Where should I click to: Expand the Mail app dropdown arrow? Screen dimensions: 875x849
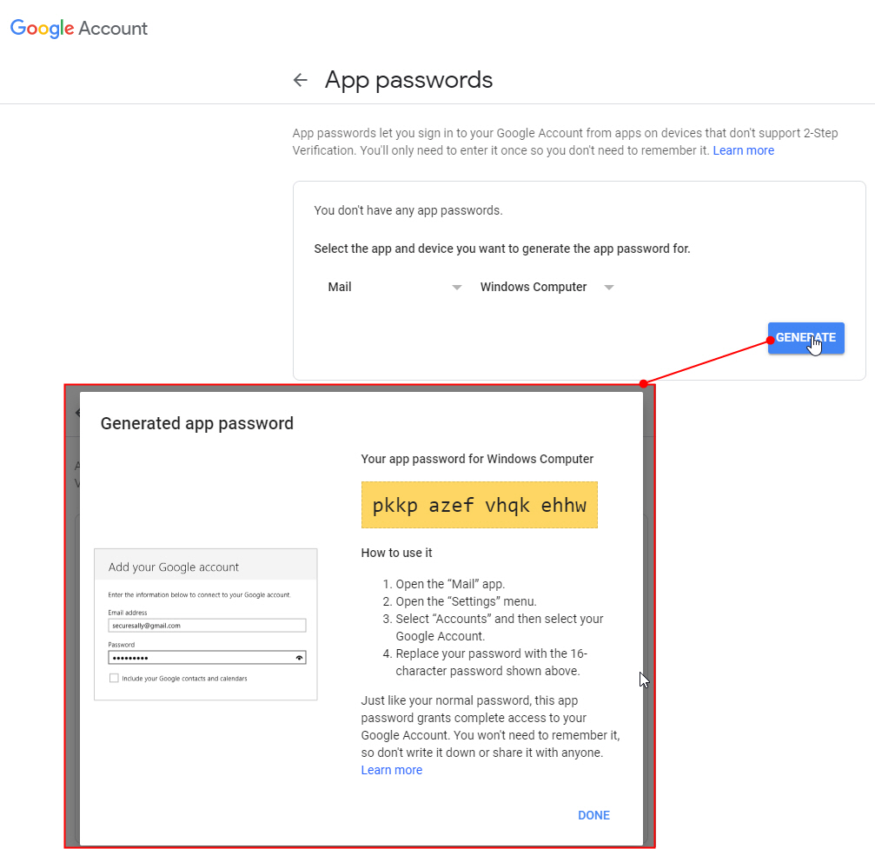(457, 288)
